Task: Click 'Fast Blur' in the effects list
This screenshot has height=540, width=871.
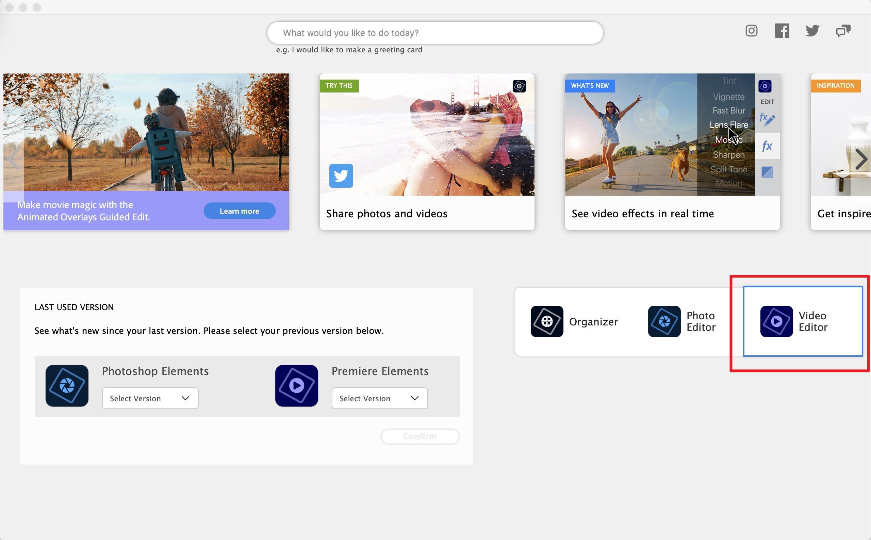Action: coord(729,111)
